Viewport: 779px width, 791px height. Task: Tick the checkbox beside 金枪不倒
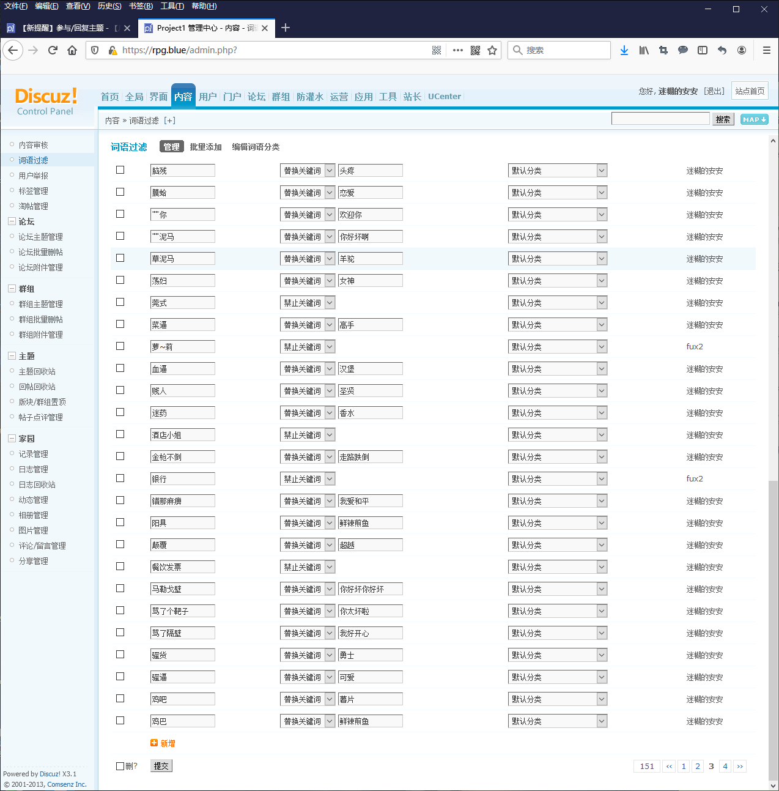tap(120, 456)
